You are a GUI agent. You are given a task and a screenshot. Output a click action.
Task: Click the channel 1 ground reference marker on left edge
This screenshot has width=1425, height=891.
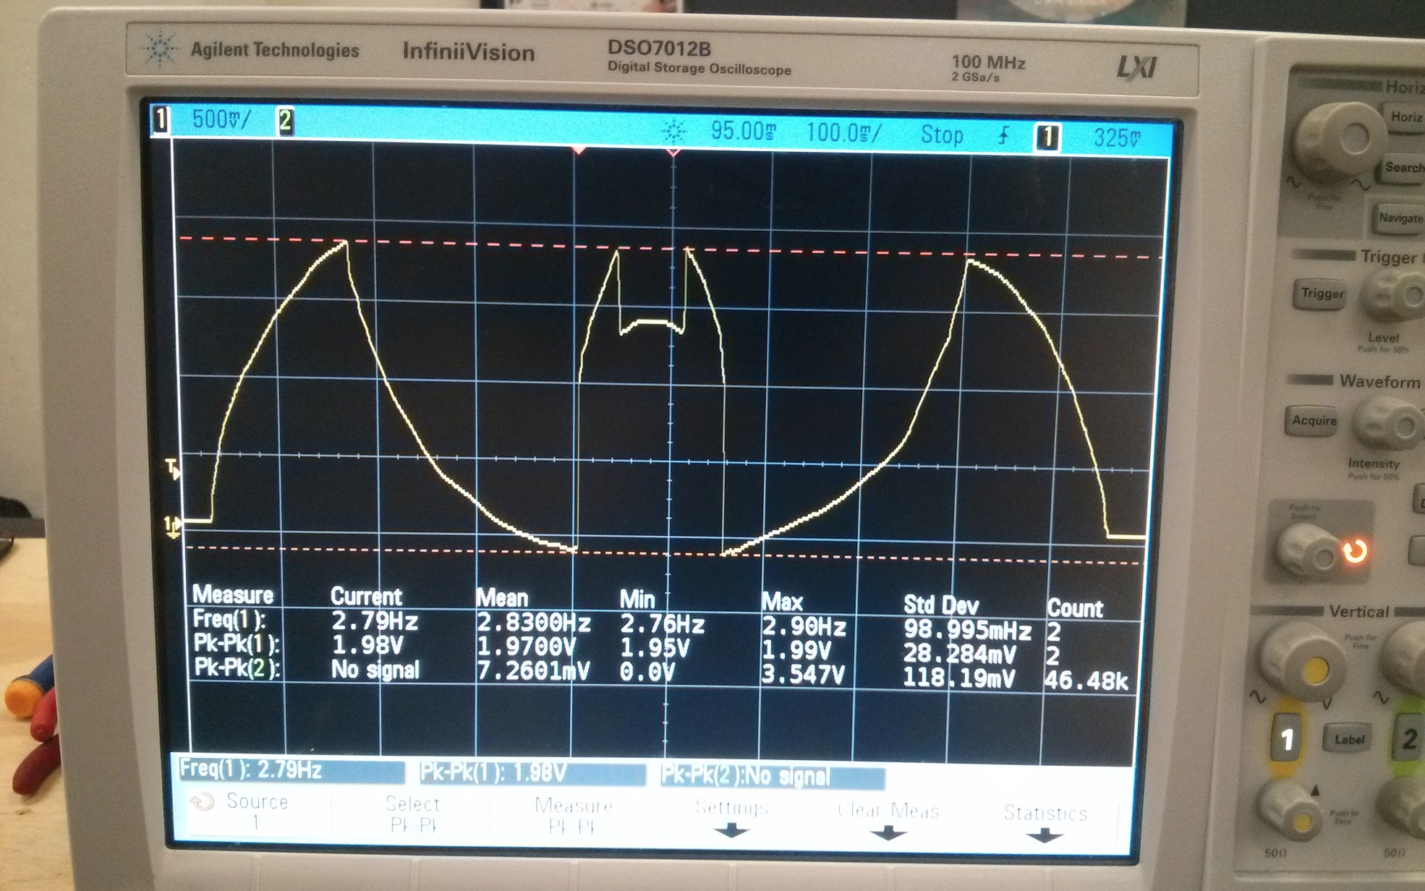pyautogui.click(x=172, y=526)
